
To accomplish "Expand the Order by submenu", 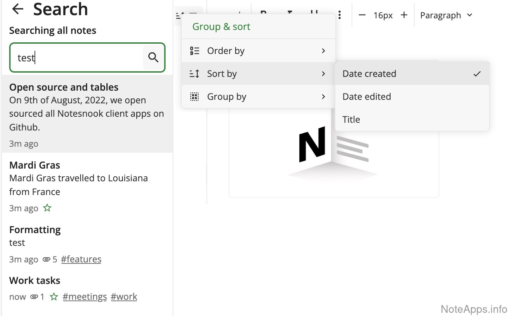I will click(258, 51).
